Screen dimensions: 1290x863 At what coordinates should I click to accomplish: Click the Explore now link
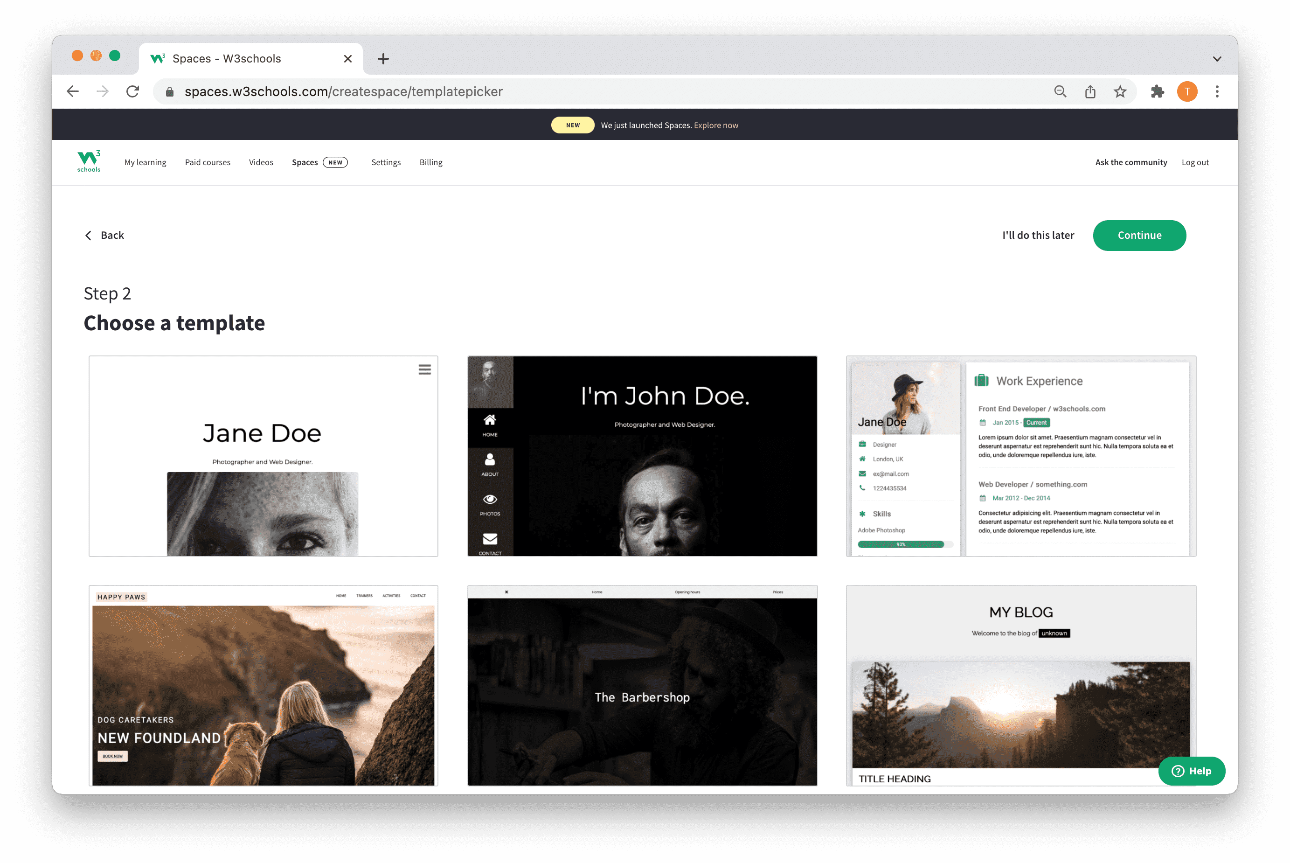coord(716,125)
